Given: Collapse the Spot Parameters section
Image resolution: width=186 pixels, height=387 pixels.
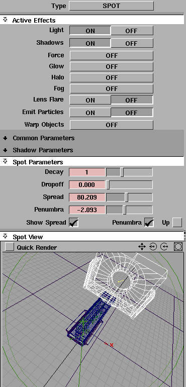Looking at the screenshot, I should pyautogui.click(x=5, y=162).
